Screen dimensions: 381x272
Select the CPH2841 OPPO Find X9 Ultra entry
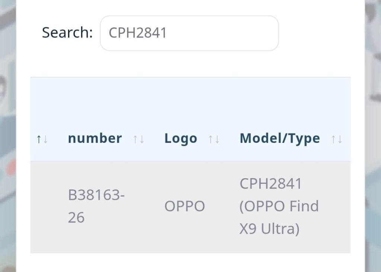279,206
